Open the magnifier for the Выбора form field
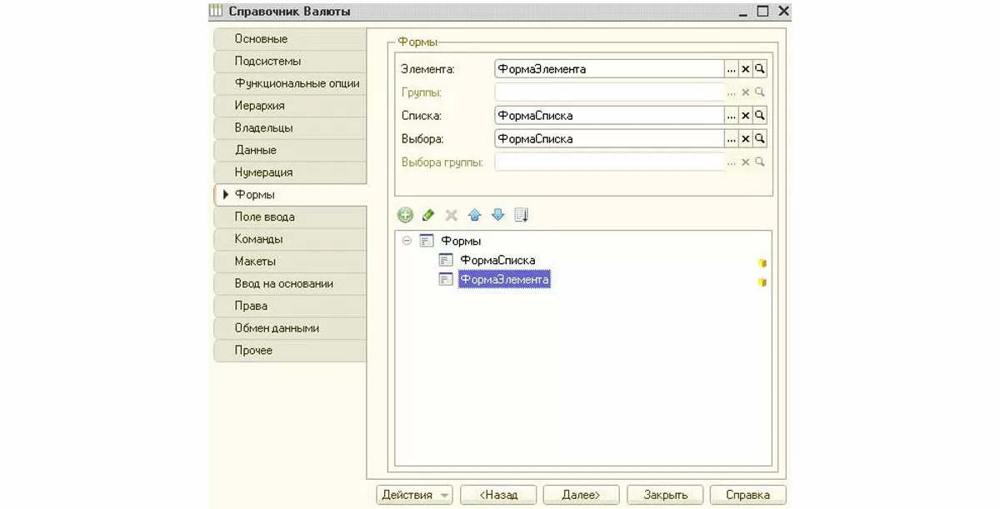 [x=760, y=138]
